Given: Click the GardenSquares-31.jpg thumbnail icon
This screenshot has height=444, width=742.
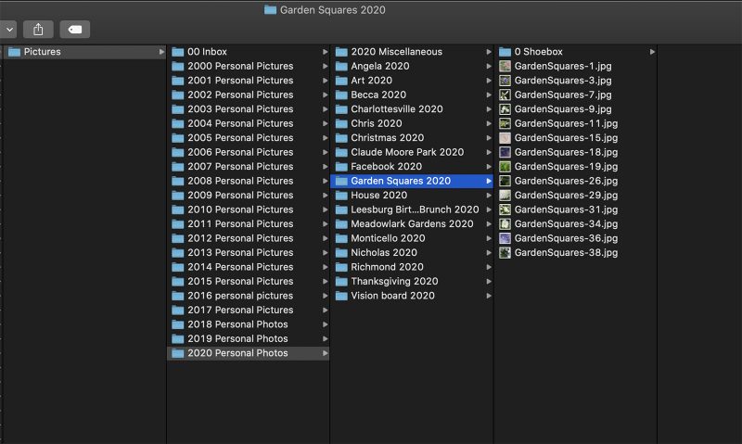Looking at the screenshot, I should (x=505, y=209).
